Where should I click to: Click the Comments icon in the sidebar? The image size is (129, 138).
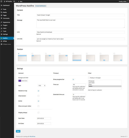(1, 18)
